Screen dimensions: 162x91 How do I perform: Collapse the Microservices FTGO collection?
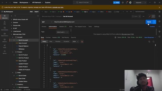click(11, 34)
